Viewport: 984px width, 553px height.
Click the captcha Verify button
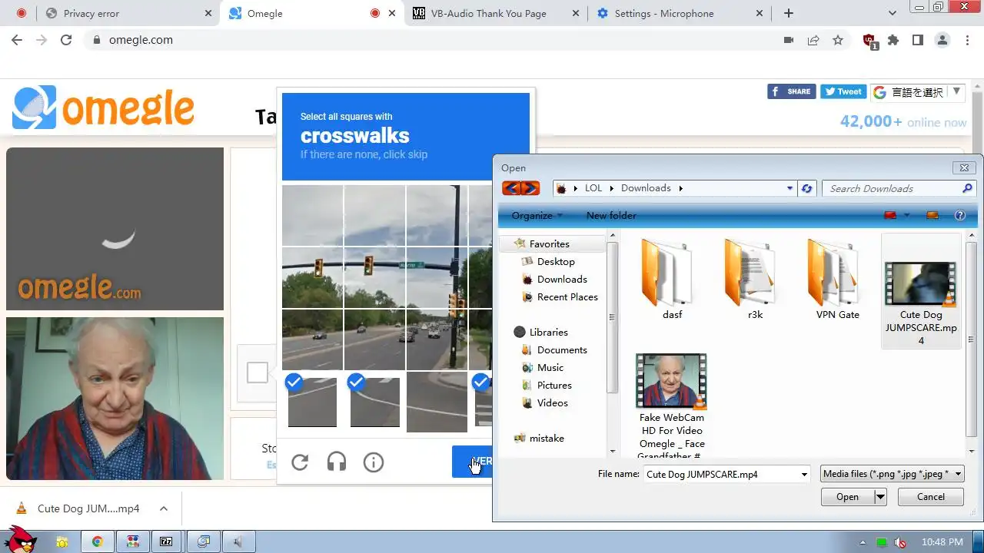pyautogui.click(x=472, y=462)
